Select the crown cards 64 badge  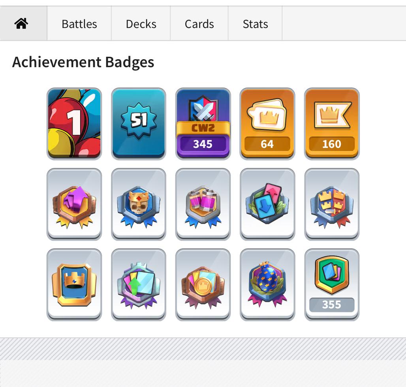tap(267, 123)
